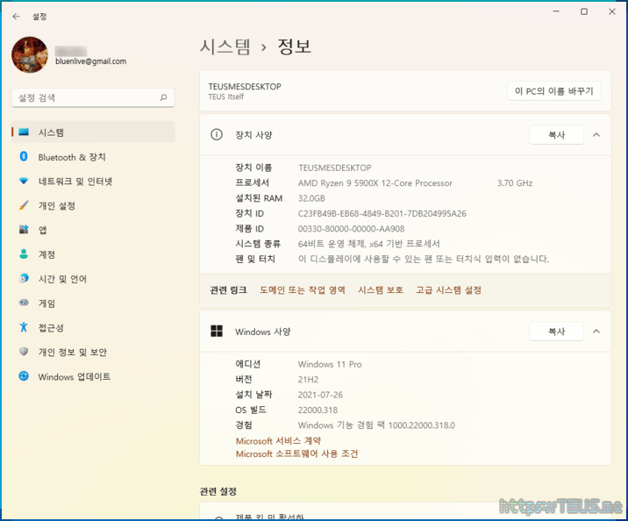Click the Bluetooth icon in the sidebar
Image resolution: width=628 pixels, height=521 pixels.
point(24,157)
